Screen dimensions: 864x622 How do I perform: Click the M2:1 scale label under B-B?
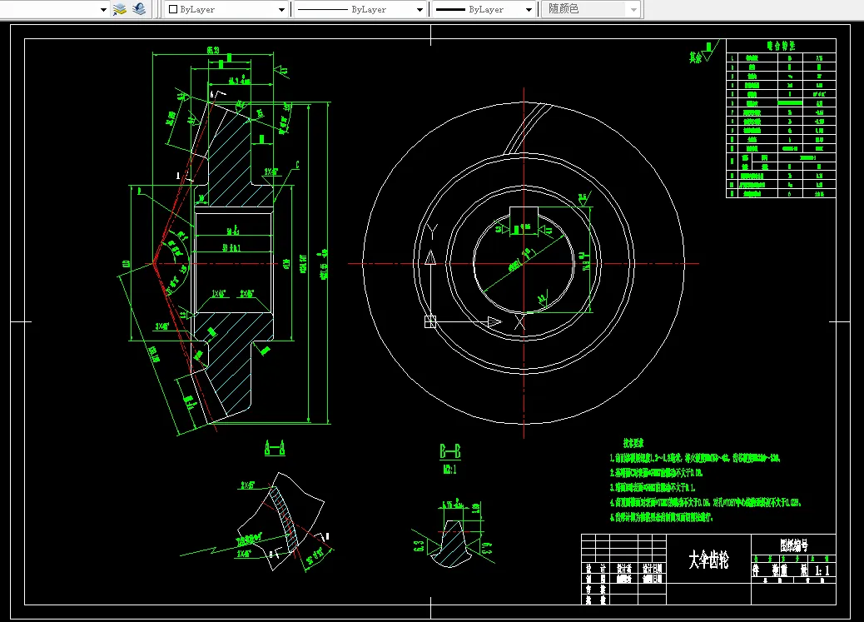[449, 470]
